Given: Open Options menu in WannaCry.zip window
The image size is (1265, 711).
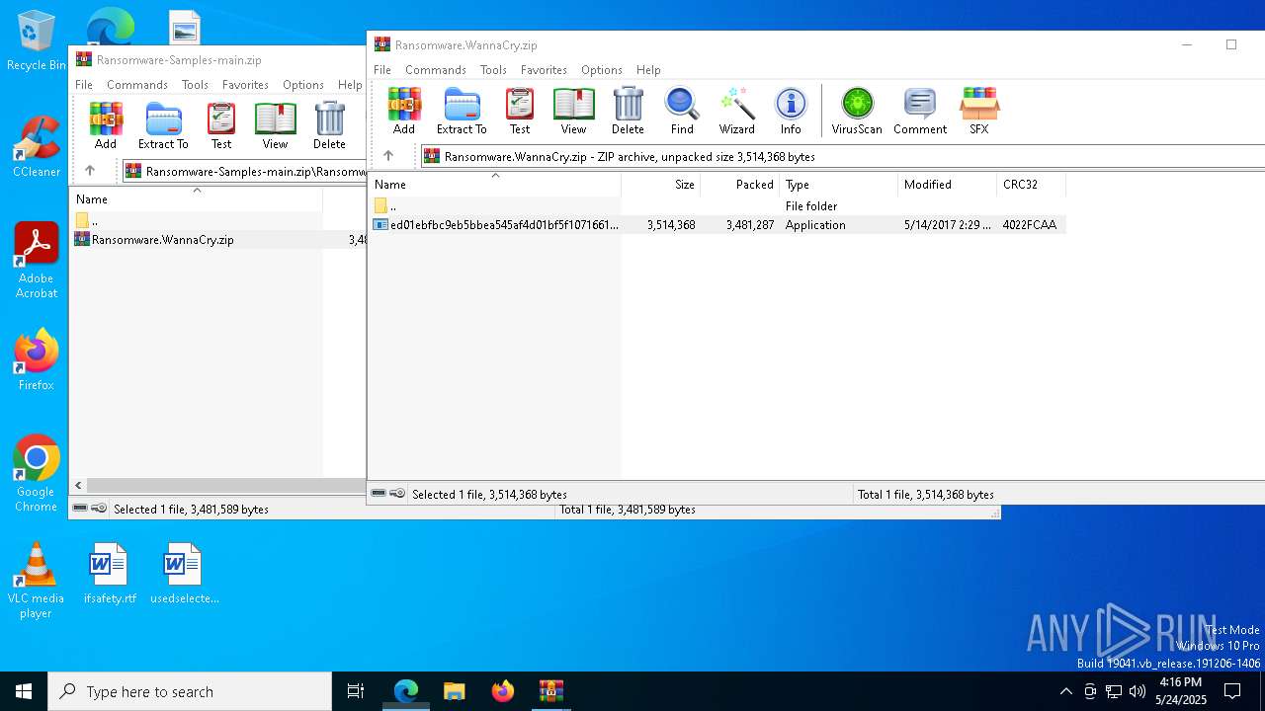Looking at the screenshot, I should [x=602, y=70].
